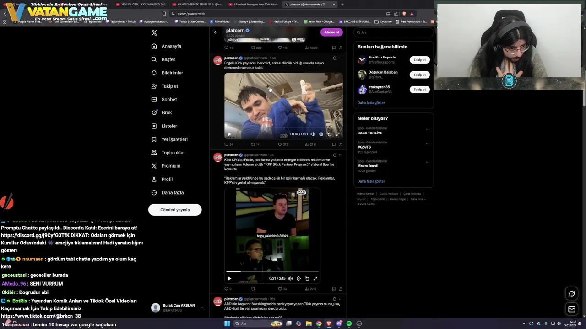The image size is (586, 329).
Task: Open the #GSvTS trending topic
Action: pyautogui.click(x=364, y=147)
